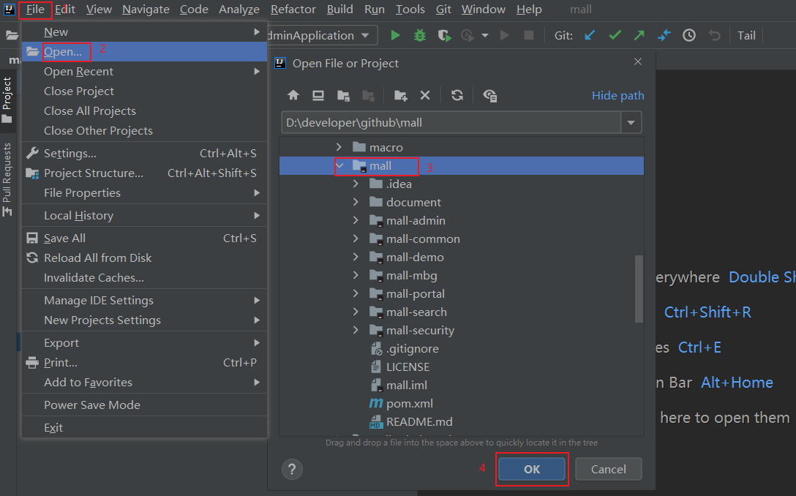Image resolution: width=796 pixels, height=496 pixels.
Task: Click the Stop square icon in toolbar
Action: pos(529,36)
